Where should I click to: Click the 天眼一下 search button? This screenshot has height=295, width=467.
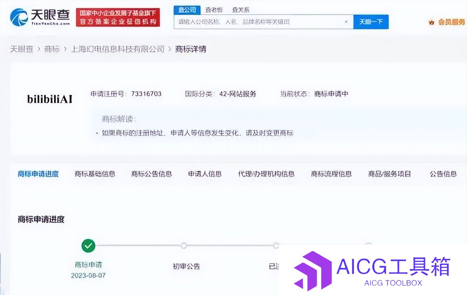pyautogui.click(x=371, y=22)
